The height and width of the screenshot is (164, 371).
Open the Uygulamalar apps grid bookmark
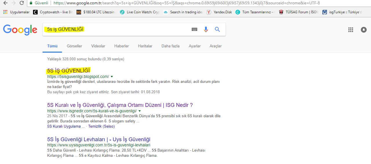(x=17, y=12)
